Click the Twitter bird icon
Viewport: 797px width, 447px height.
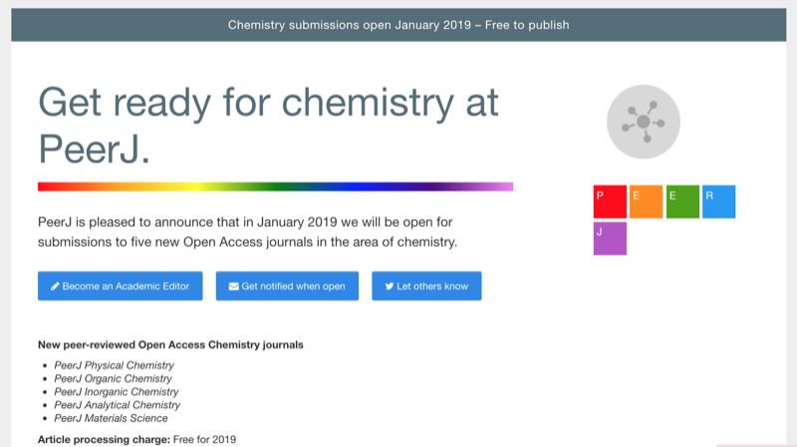point(389,286)
